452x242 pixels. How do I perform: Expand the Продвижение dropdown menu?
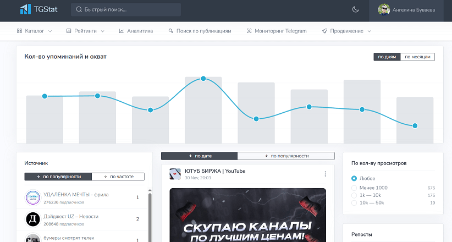(370, 31)
